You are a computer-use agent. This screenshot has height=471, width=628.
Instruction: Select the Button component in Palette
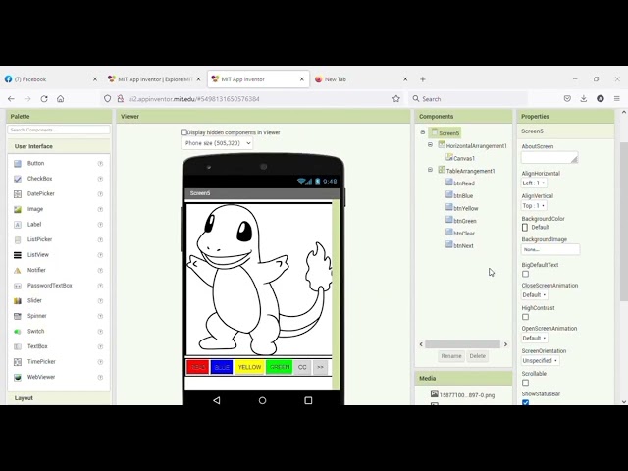click(35, 163)
